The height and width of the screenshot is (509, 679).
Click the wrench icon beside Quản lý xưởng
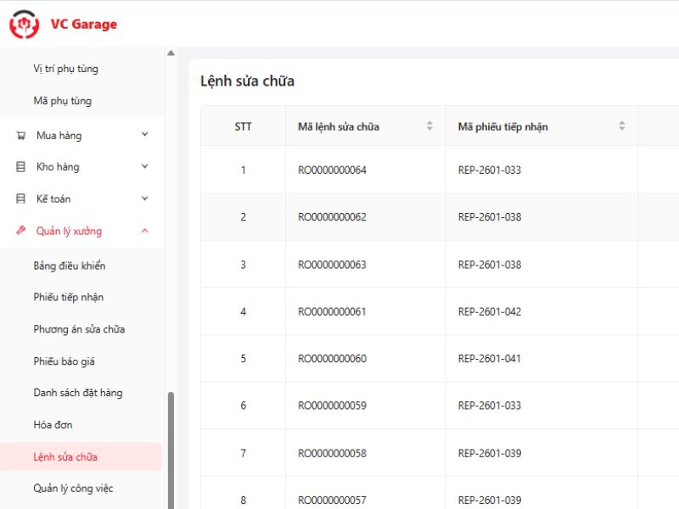[21, 231]
